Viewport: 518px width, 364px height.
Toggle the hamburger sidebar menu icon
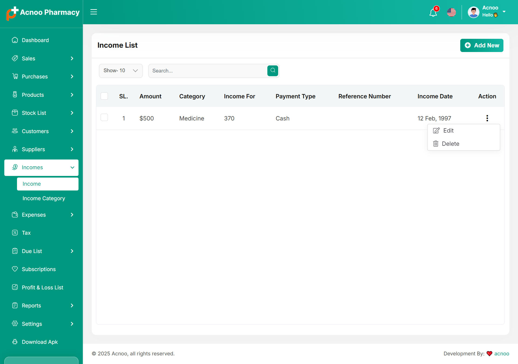pyautogui.click(x=94, y=12)
